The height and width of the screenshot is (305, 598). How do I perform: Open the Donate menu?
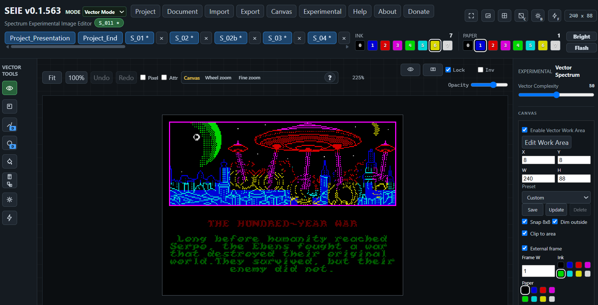(x=419, y=12)
